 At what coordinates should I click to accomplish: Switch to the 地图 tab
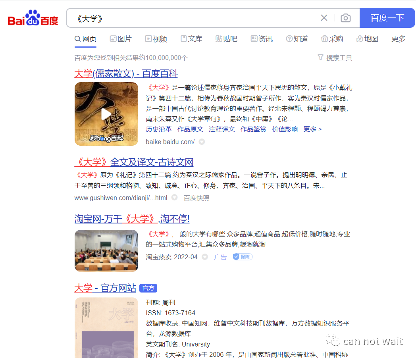367,39
